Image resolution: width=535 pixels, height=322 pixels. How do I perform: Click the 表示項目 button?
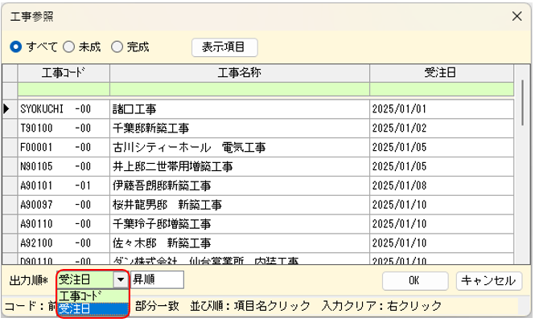click(224, 47)
